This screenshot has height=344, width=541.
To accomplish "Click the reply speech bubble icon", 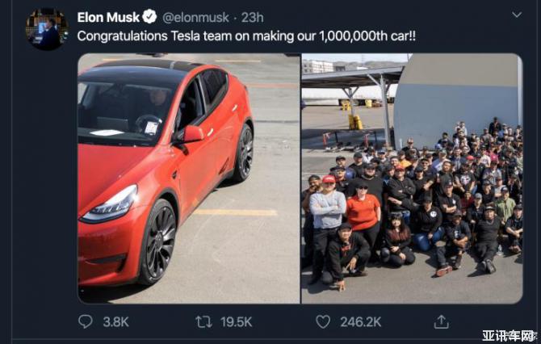I will pyautogui.click(x=86, y=321).
